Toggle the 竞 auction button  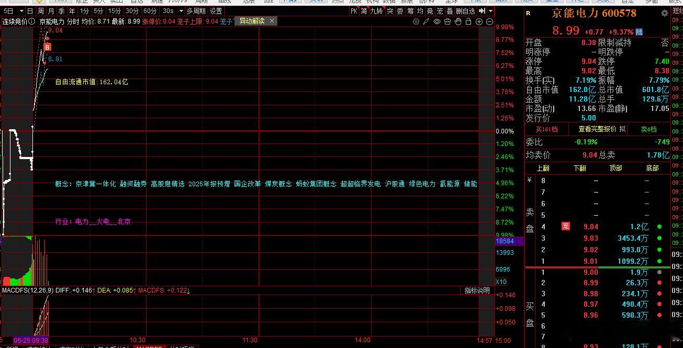pos(430,11)
